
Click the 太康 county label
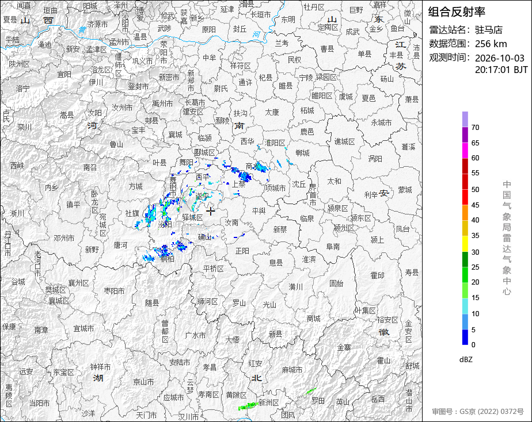tap(272, 112)
